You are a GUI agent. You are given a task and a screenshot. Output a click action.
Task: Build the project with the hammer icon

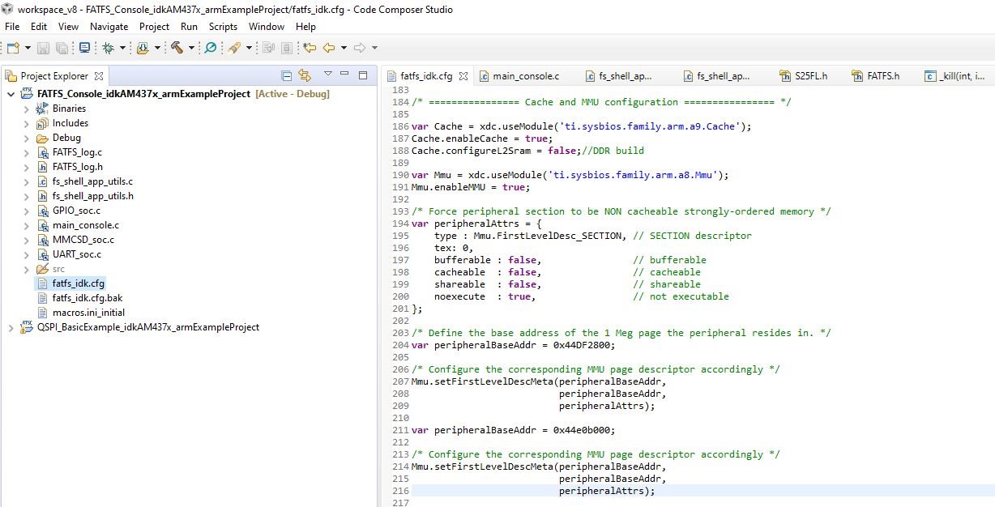177,48
